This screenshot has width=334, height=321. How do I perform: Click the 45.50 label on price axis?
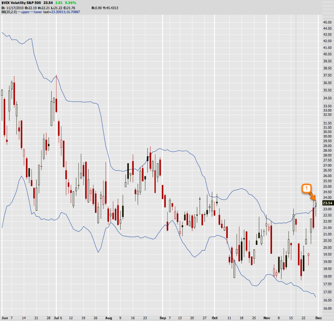pos(326,22)
